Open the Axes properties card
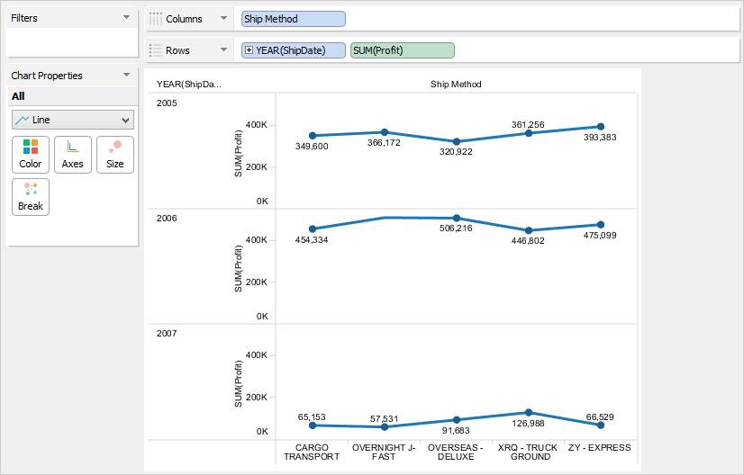The height and width of the screenshot is (475, 744). click(x=73, y=154)
